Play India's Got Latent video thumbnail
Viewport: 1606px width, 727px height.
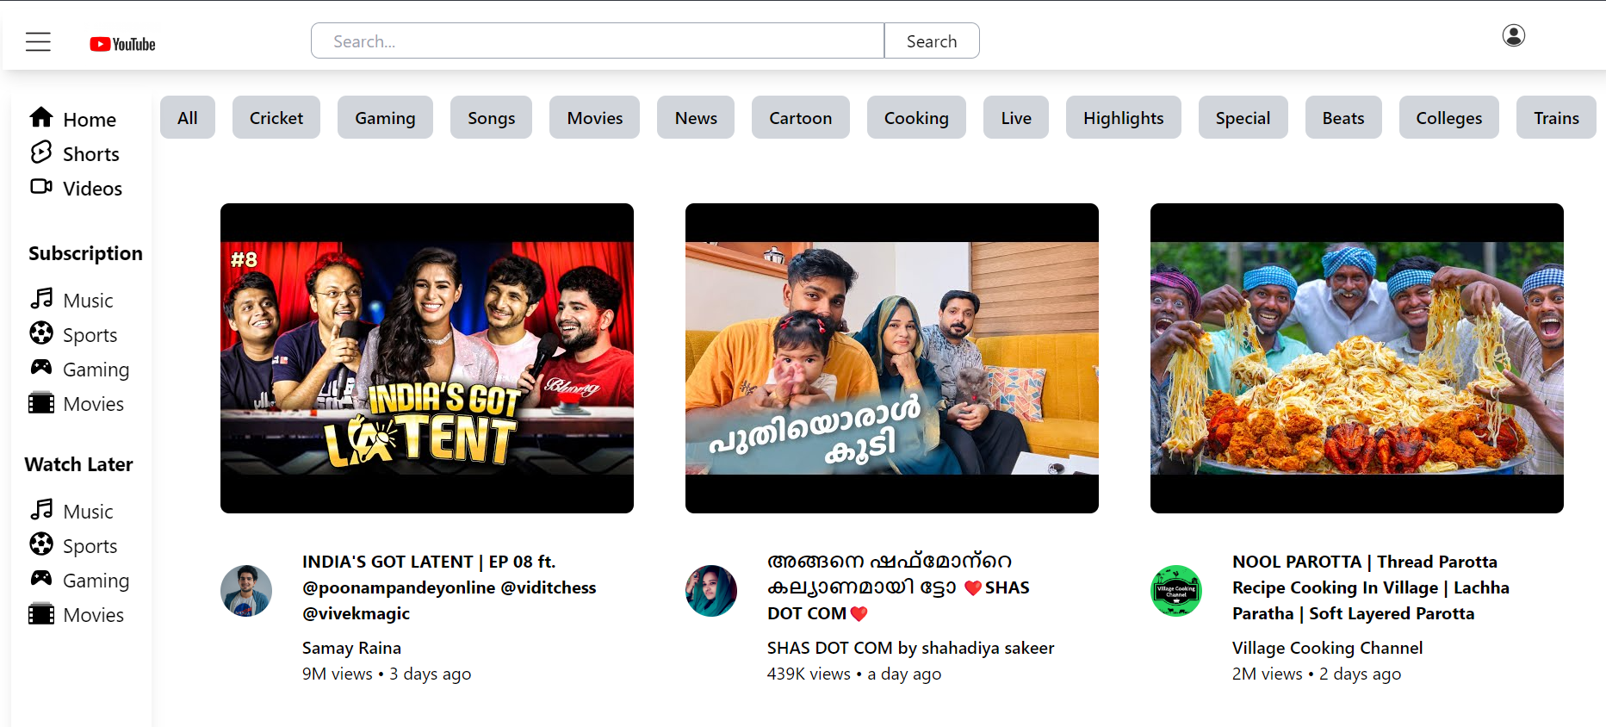click(x=427, y=358)
